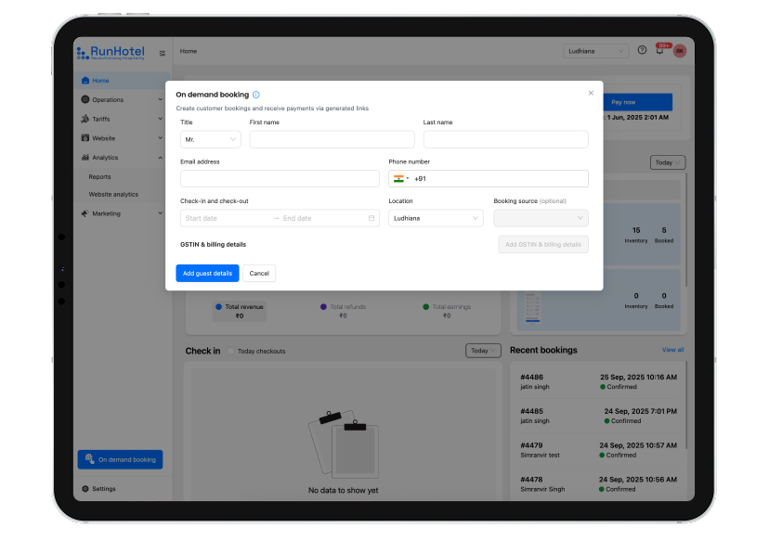The width and height of the screenshot is (769, 540).
Task: Click the Add guest details button
Action: 207,274
